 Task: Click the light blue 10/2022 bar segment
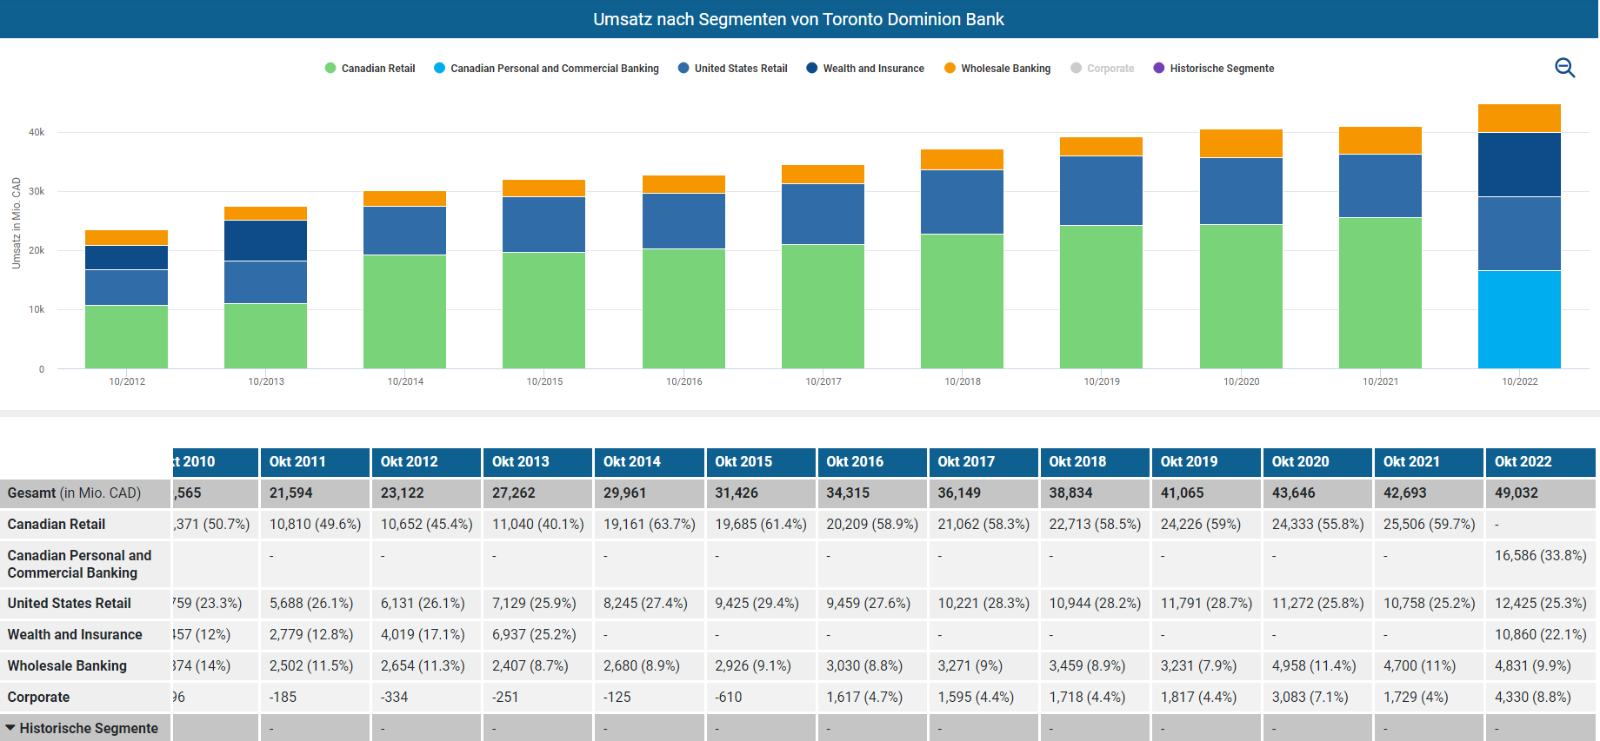tap(1519, 319)
